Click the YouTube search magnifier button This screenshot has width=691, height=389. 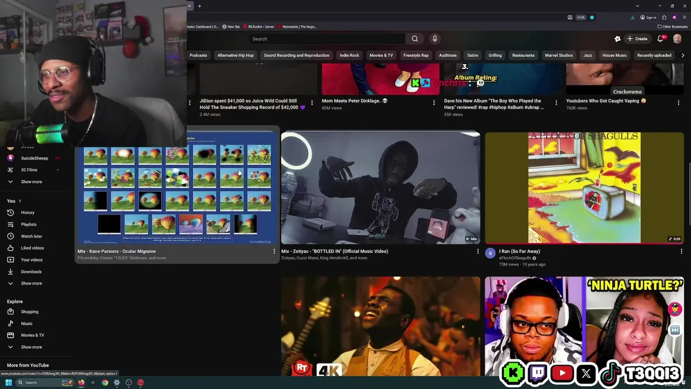tap(415, 39)
